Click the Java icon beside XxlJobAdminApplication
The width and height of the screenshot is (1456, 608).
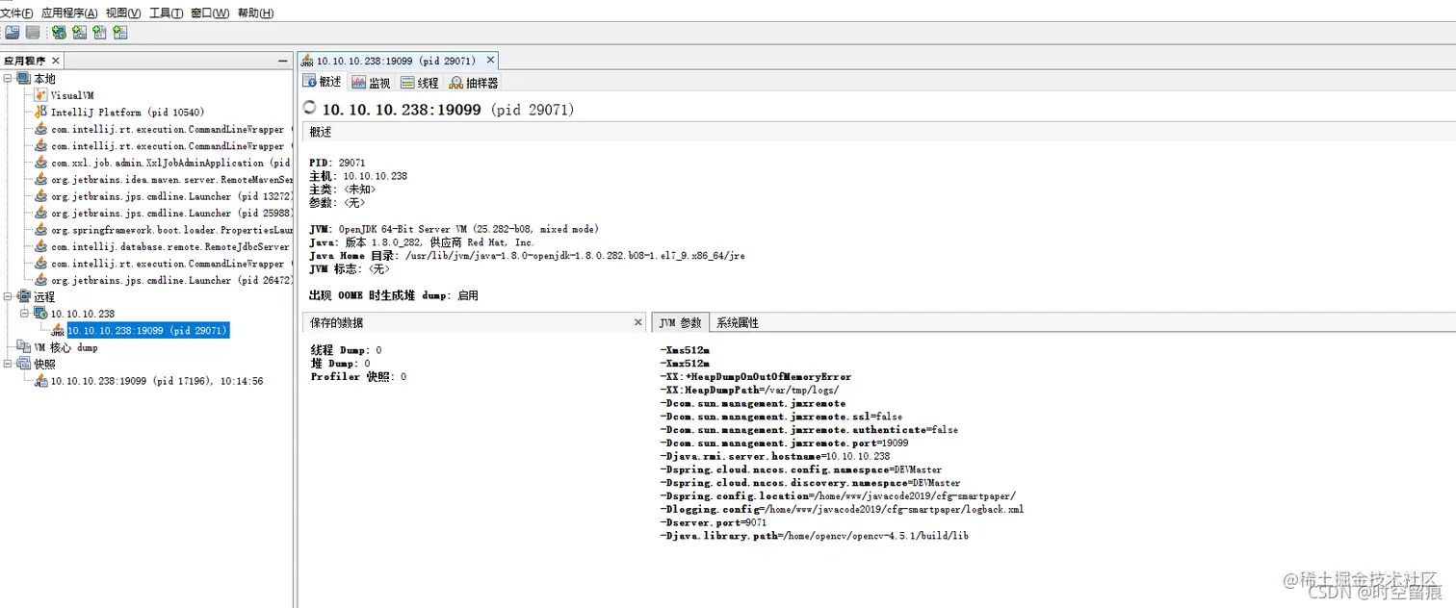pyautogui.click(x=41, y=163)
